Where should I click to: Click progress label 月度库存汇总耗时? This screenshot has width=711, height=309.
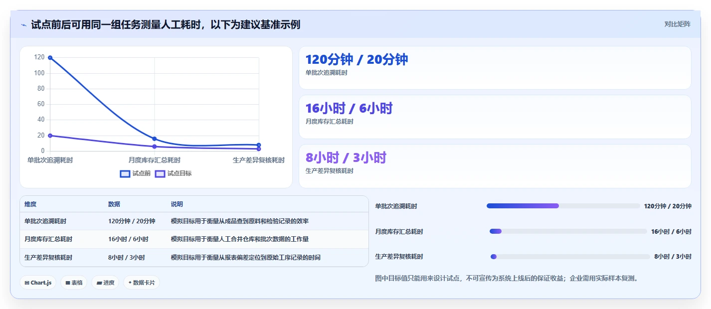[399, 232]
